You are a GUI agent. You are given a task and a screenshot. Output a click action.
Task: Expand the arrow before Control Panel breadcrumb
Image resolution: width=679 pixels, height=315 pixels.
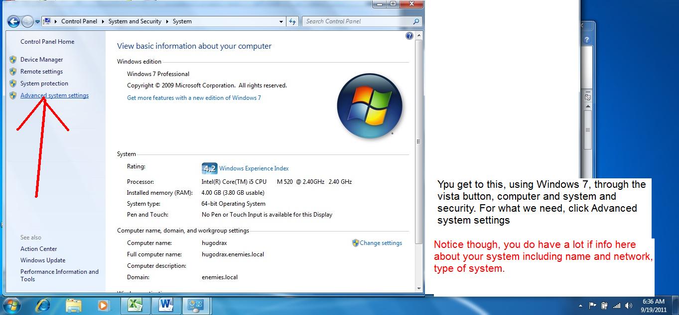[x=56, y=21]
